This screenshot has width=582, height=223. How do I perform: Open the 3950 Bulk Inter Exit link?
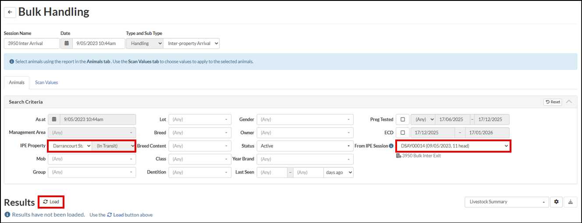click(421, 156)
